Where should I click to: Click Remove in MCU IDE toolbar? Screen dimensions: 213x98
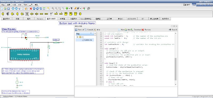pyautogui.click(x=146, y=29)
